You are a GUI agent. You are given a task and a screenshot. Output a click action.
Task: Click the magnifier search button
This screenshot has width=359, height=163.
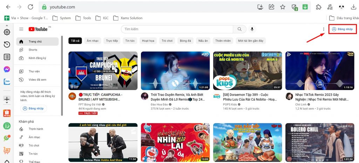click(239, 29)
